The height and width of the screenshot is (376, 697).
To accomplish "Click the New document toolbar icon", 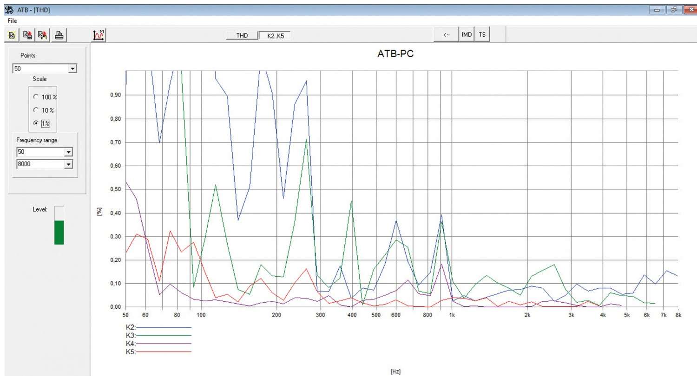I will (12, 35).
